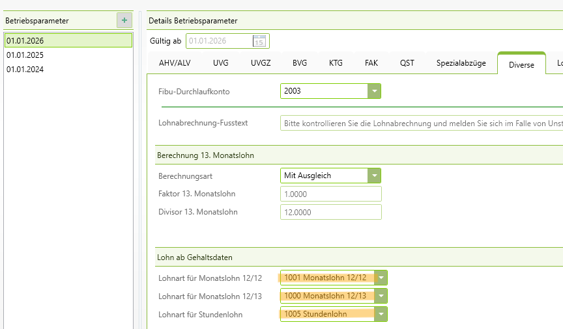Expand the Lohnart für Stundenlohn dropdown
Viewport: 563px width, 329px height.
(x=381, y=314)
